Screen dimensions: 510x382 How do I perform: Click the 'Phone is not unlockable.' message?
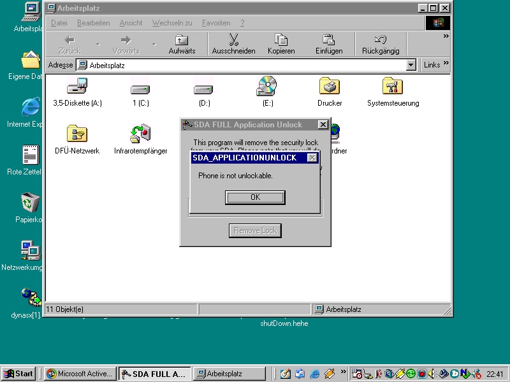[x=235, y=176]
